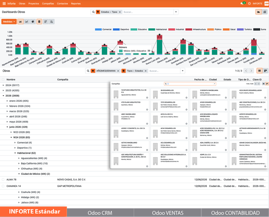Check the CANANEA 14 row checkbox

pos(3,186)
